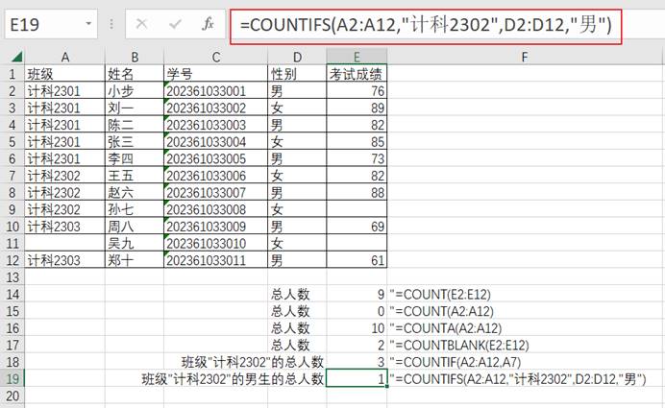This screenshot has width=665, height=408.
Task: Select the 考试成绩 header cell
Action: [357, 74]
